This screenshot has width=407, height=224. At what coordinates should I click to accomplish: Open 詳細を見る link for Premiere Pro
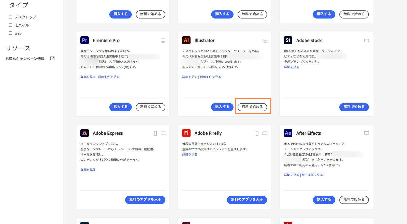(88, 77)
